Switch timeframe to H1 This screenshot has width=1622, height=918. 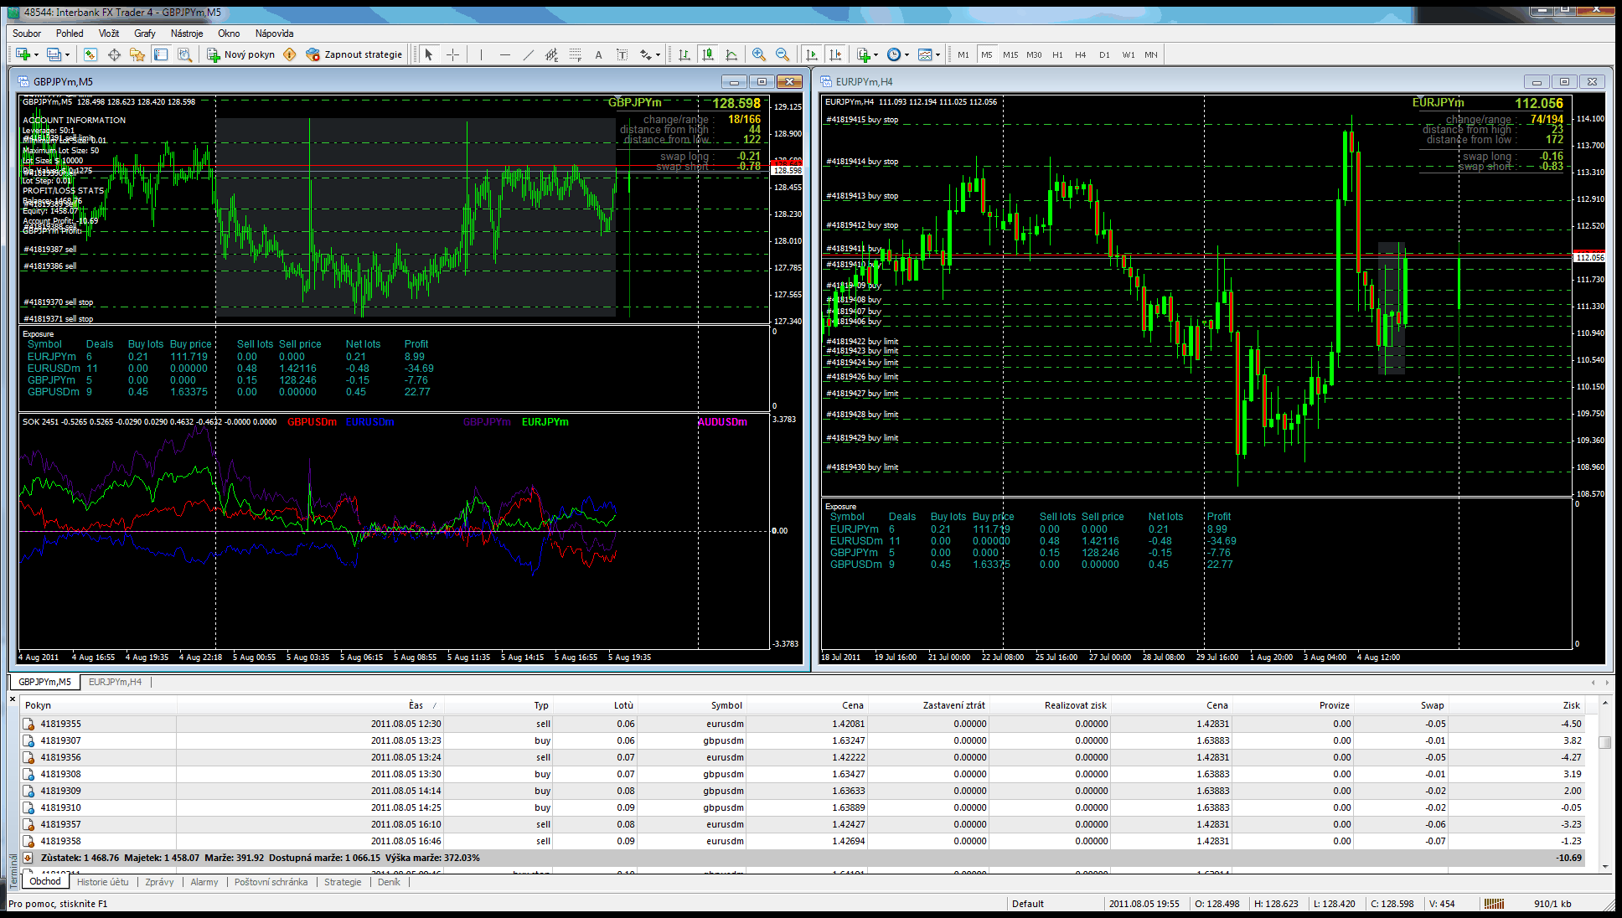(1057, 54)
